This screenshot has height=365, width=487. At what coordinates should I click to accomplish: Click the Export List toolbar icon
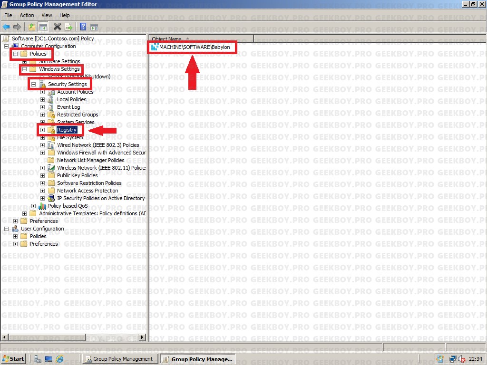point(68,27)
